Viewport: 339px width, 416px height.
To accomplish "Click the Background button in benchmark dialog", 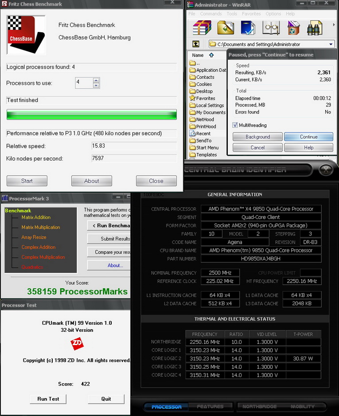I will click(x=257, y=137).
